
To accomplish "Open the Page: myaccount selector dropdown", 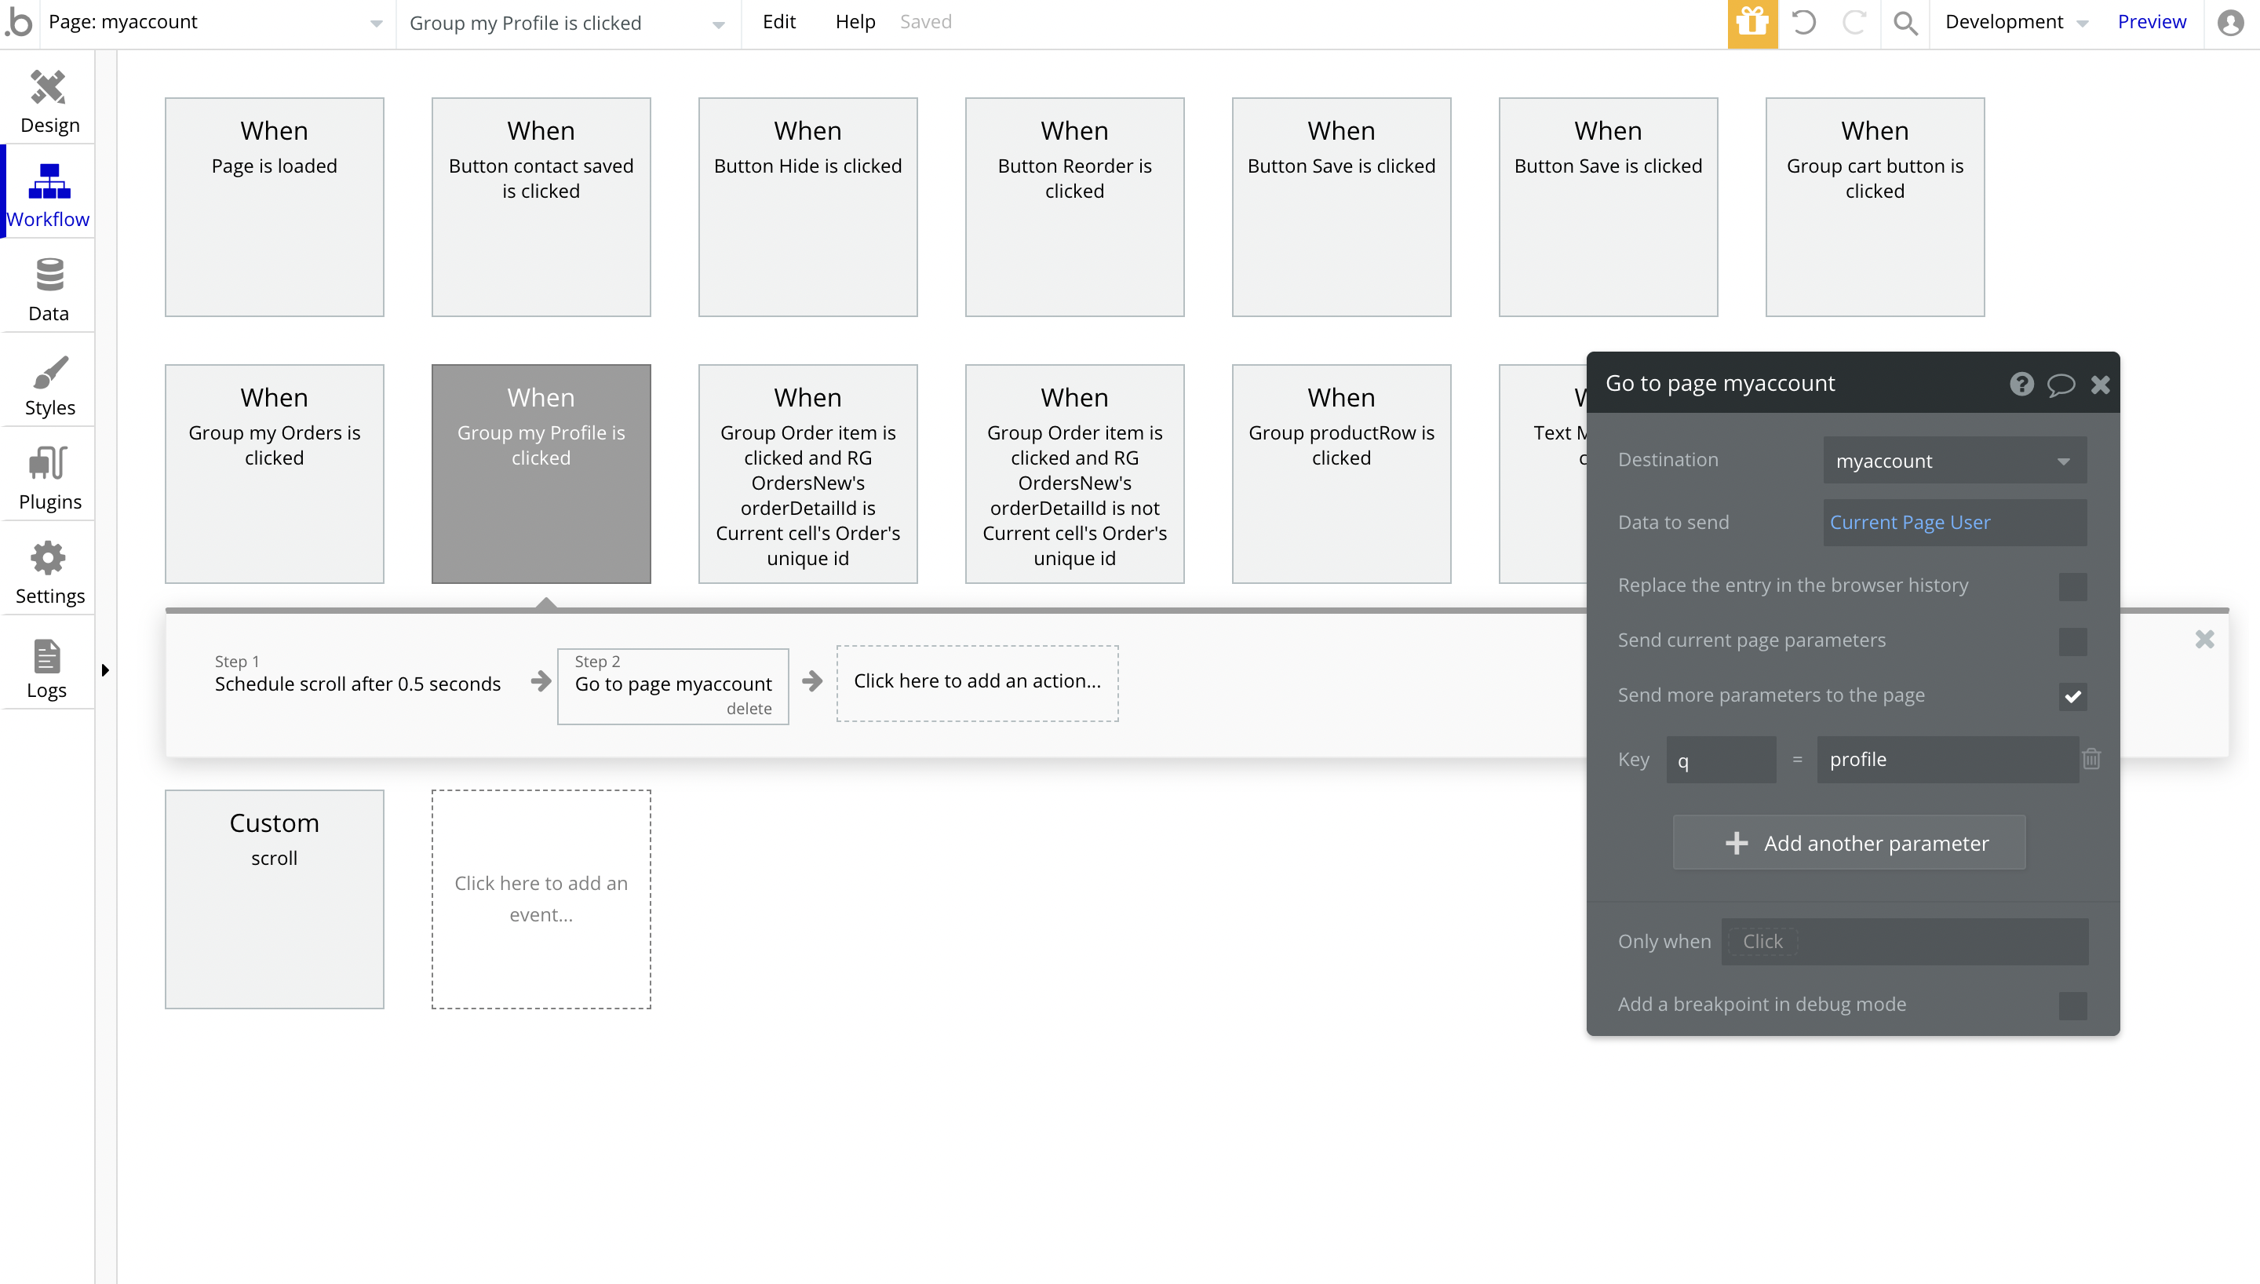I will point(215,23).
